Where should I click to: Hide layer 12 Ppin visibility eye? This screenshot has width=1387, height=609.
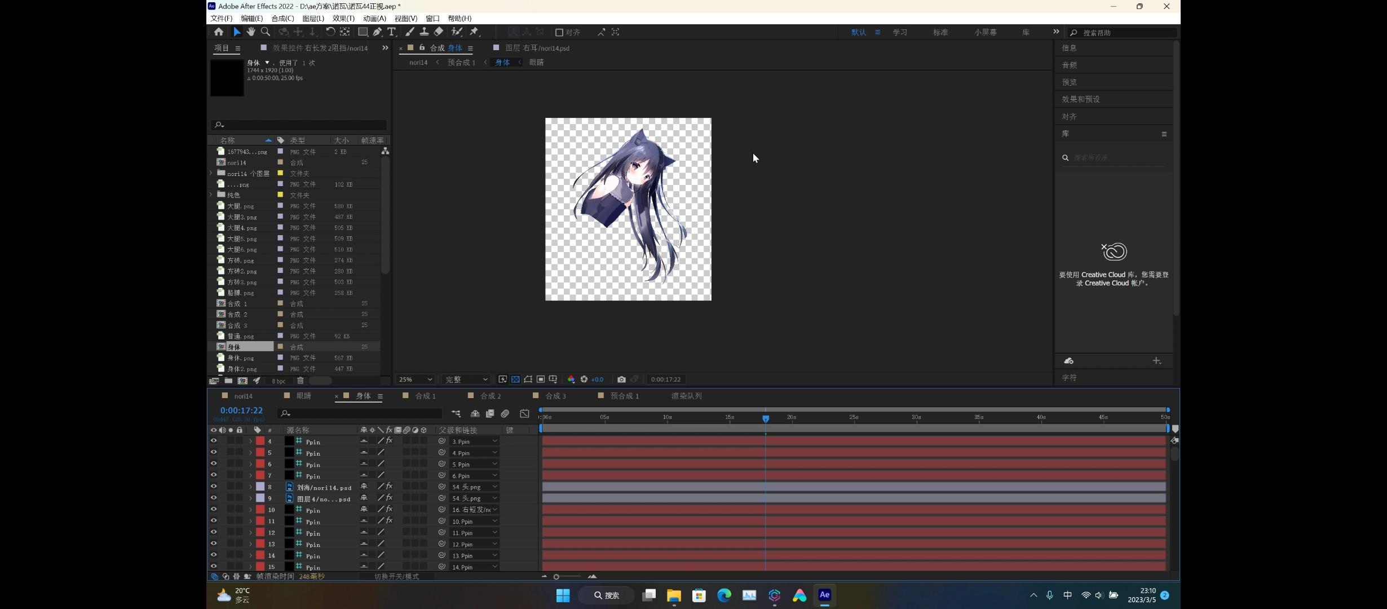pyautogui.click(x=214, y=532)
